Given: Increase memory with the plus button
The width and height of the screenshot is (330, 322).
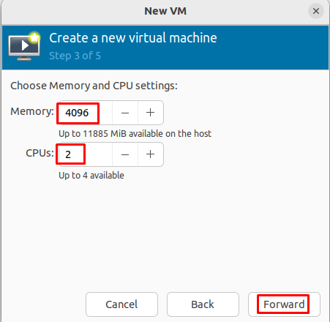Looking at the screenshot, I should (x=151, y=113).
